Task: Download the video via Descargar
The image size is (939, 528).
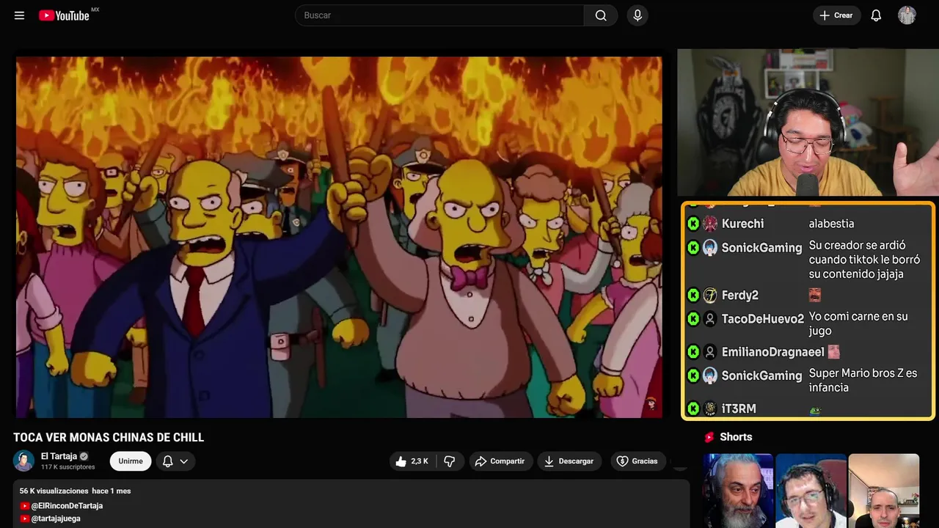Action: click(x=569, y=461)
